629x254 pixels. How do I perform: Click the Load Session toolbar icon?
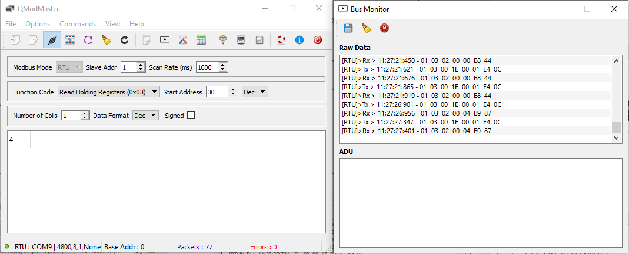click(x=15, y=40)
